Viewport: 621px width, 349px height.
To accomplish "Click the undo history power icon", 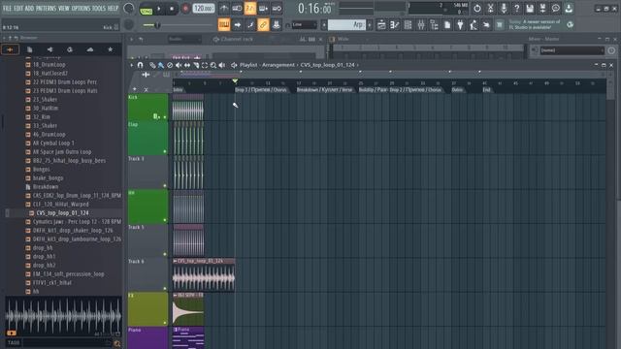I will coord(477,9).
